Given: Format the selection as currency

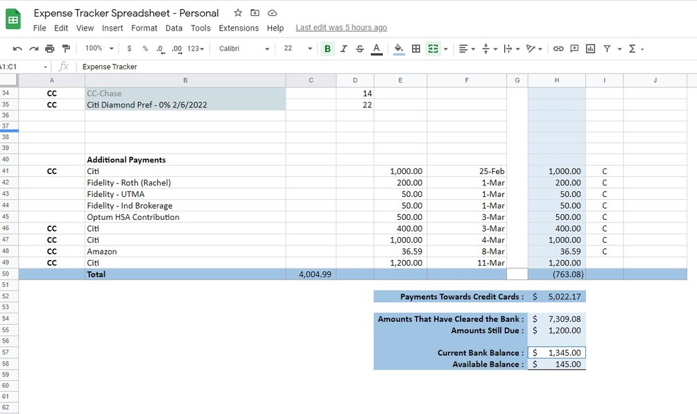Looking at the screenshot, I should [130, 49].
